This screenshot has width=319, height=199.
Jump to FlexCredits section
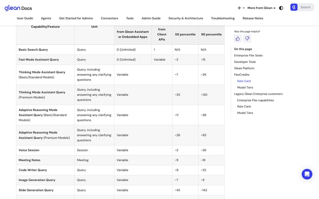click(242, 75)
